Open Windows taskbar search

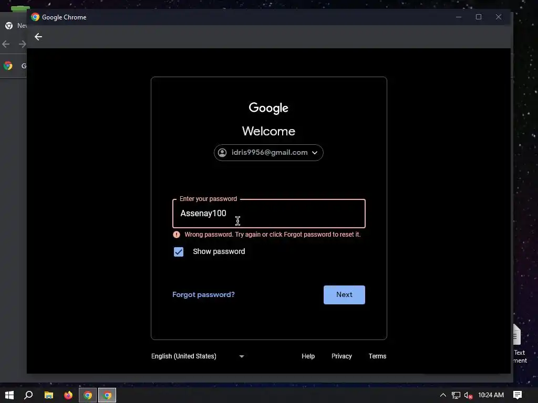28,395
